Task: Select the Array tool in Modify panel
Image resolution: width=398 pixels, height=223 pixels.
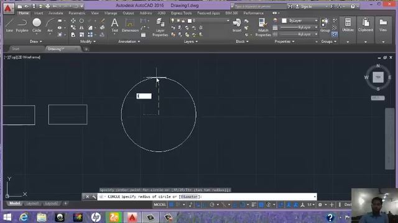Action: click(90, 35)
